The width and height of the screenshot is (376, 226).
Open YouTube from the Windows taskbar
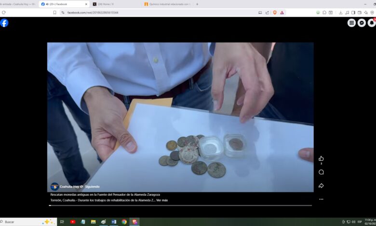click(x=73, y=222)
